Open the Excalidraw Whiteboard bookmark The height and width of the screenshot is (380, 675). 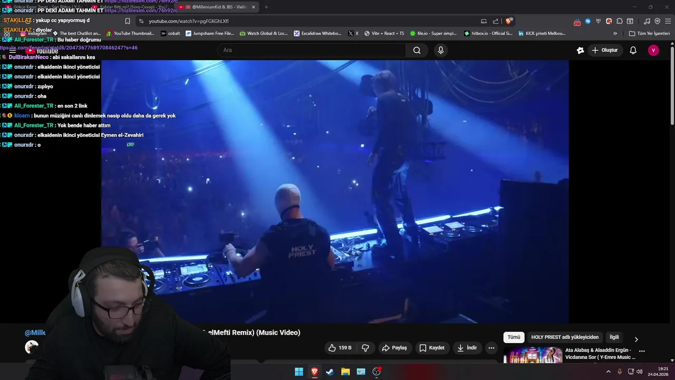point(318,33)
